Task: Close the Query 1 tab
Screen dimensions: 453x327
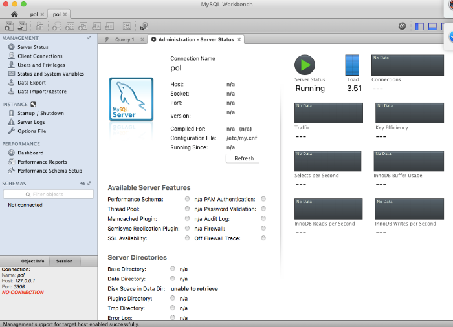Action: click(x=142, y=39)
